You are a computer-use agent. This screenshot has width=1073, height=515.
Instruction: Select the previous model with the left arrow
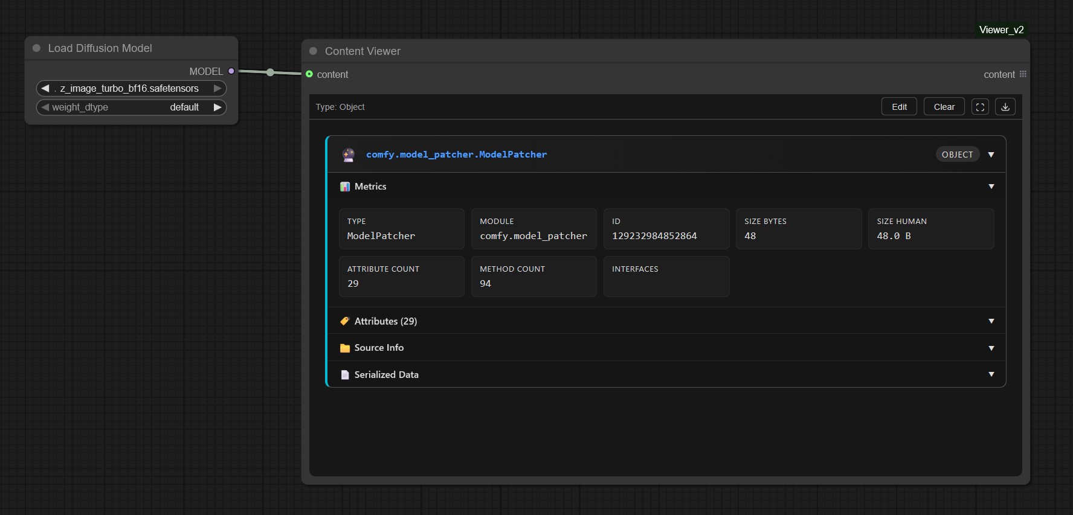tap(45, 88)
